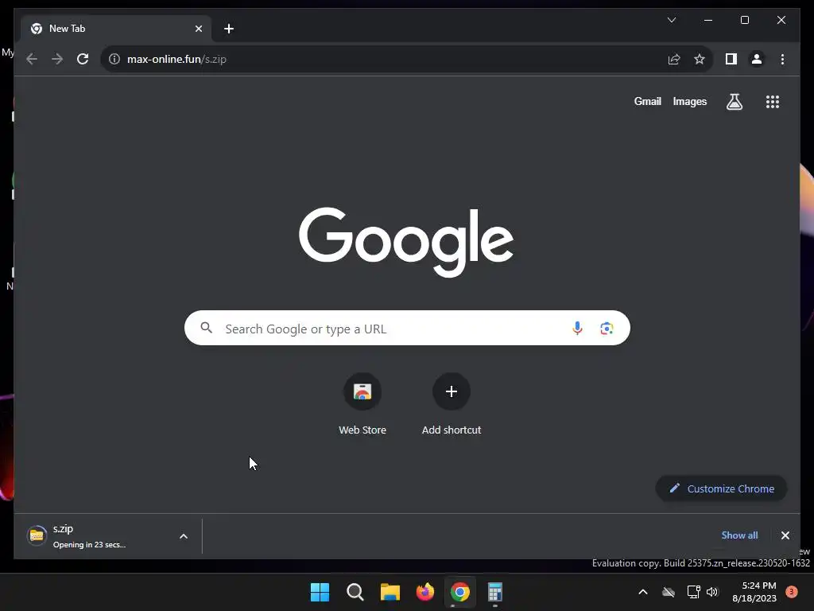Close the New Tab tab
Image resolution: width=814 pixels, height=611 pixels.
[198, 29]
